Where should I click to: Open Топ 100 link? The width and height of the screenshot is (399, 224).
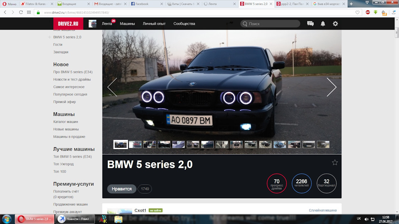tap(59, 171)
